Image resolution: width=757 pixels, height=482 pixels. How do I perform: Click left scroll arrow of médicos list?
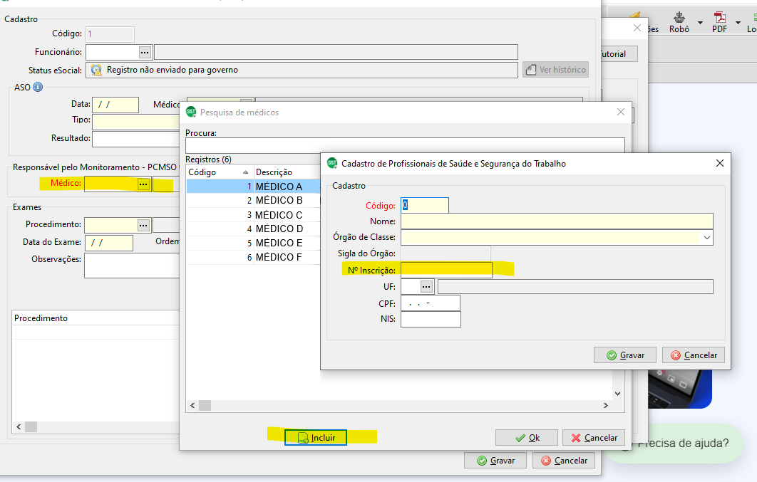pos(192,405)
